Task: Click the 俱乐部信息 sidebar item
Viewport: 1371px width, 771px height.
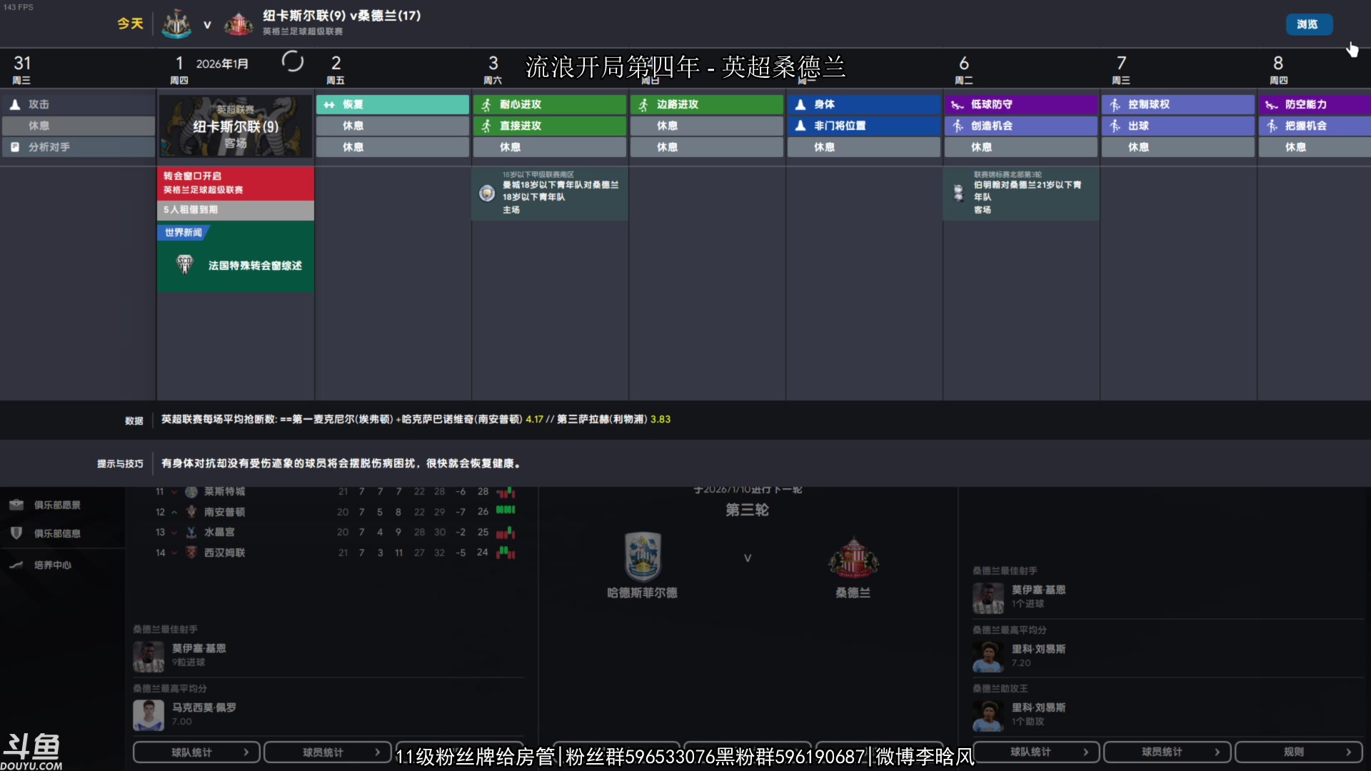Action: tap(57, 533)
